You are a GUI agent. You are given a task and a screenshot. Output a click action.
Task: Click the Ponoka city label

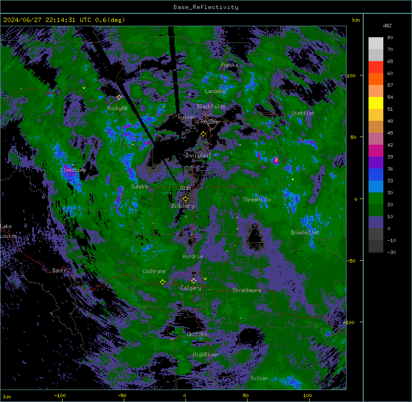click(x=229, y=65)
